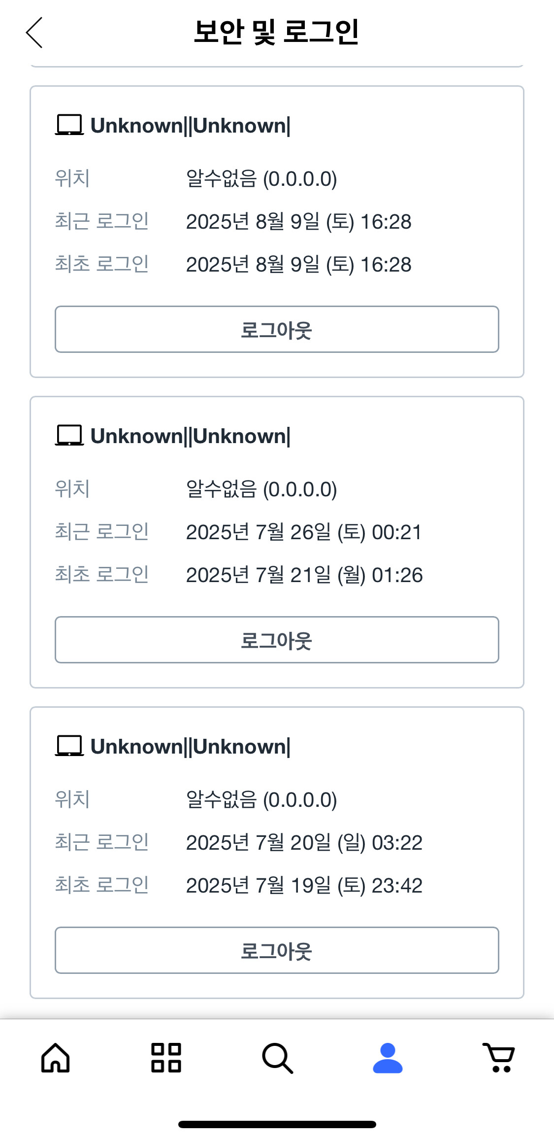The height and width of the screenshot is (1140, 554).
Task: Open the shopping cart icon
Action: pyautogui.click(x=499, y=1058)
